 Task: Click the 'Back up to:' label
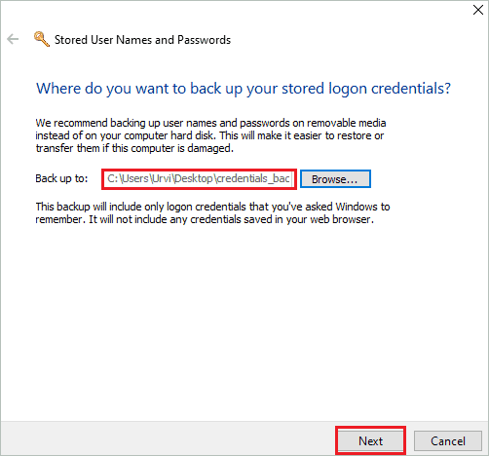click(x=61, y=178)
